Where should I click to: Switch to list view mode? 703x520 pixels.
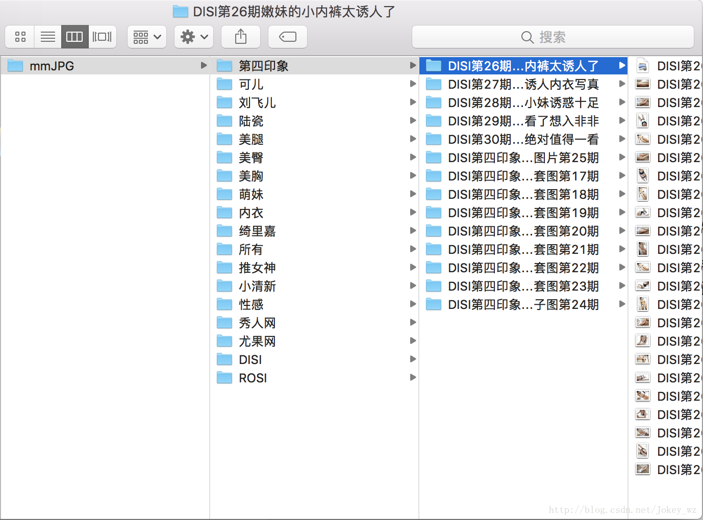[47, 36]
